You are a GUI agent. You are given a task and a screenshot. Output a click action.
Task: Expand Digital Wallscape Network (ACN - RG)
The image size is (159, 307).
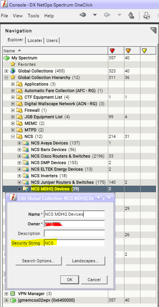13,104
